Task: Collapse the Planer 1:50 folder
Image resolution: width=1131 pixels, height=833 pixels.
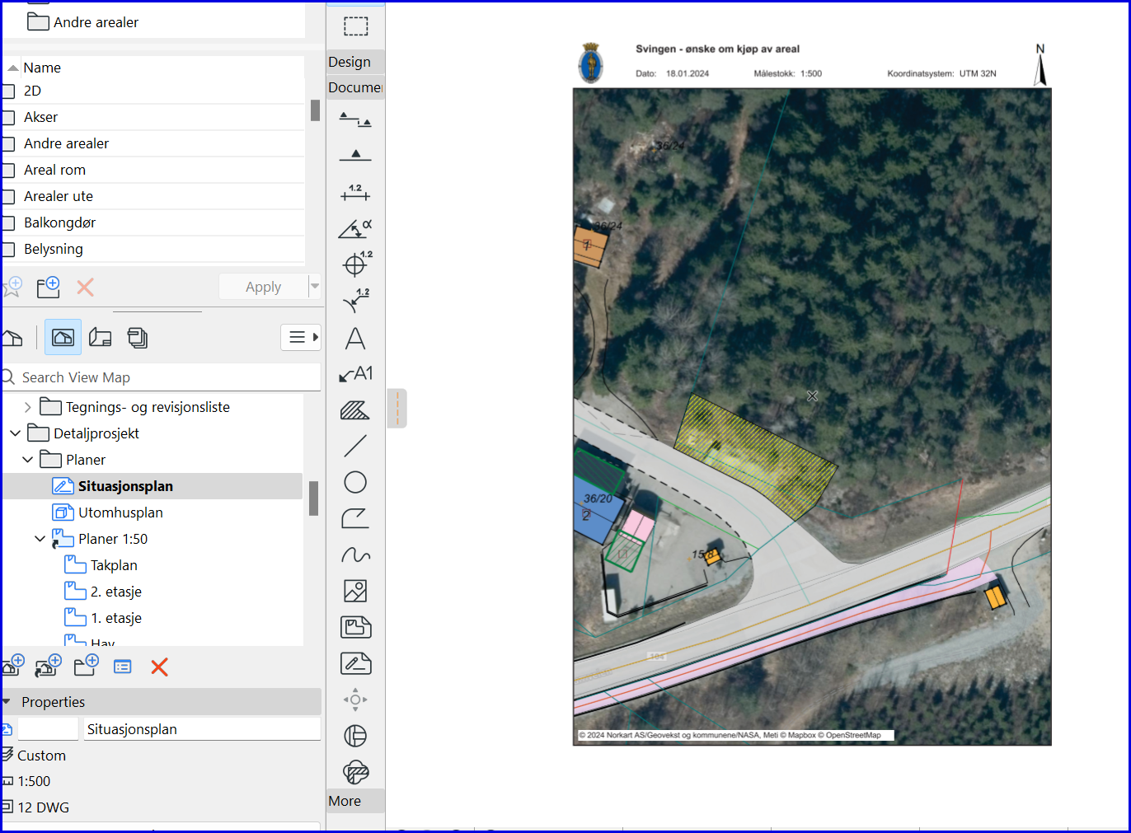Action: coord(40,539)
